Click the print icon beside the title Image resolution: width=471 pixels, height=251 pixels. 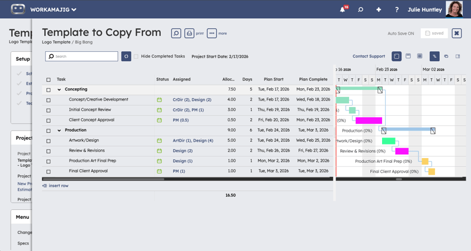189,34
